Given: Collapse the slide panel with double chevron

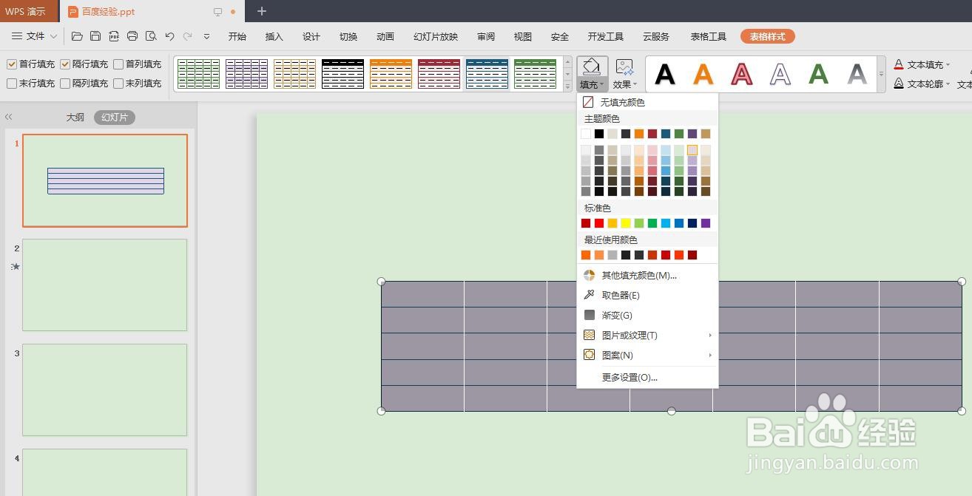Looking at the screenshot, I should (x=9, y=117).
